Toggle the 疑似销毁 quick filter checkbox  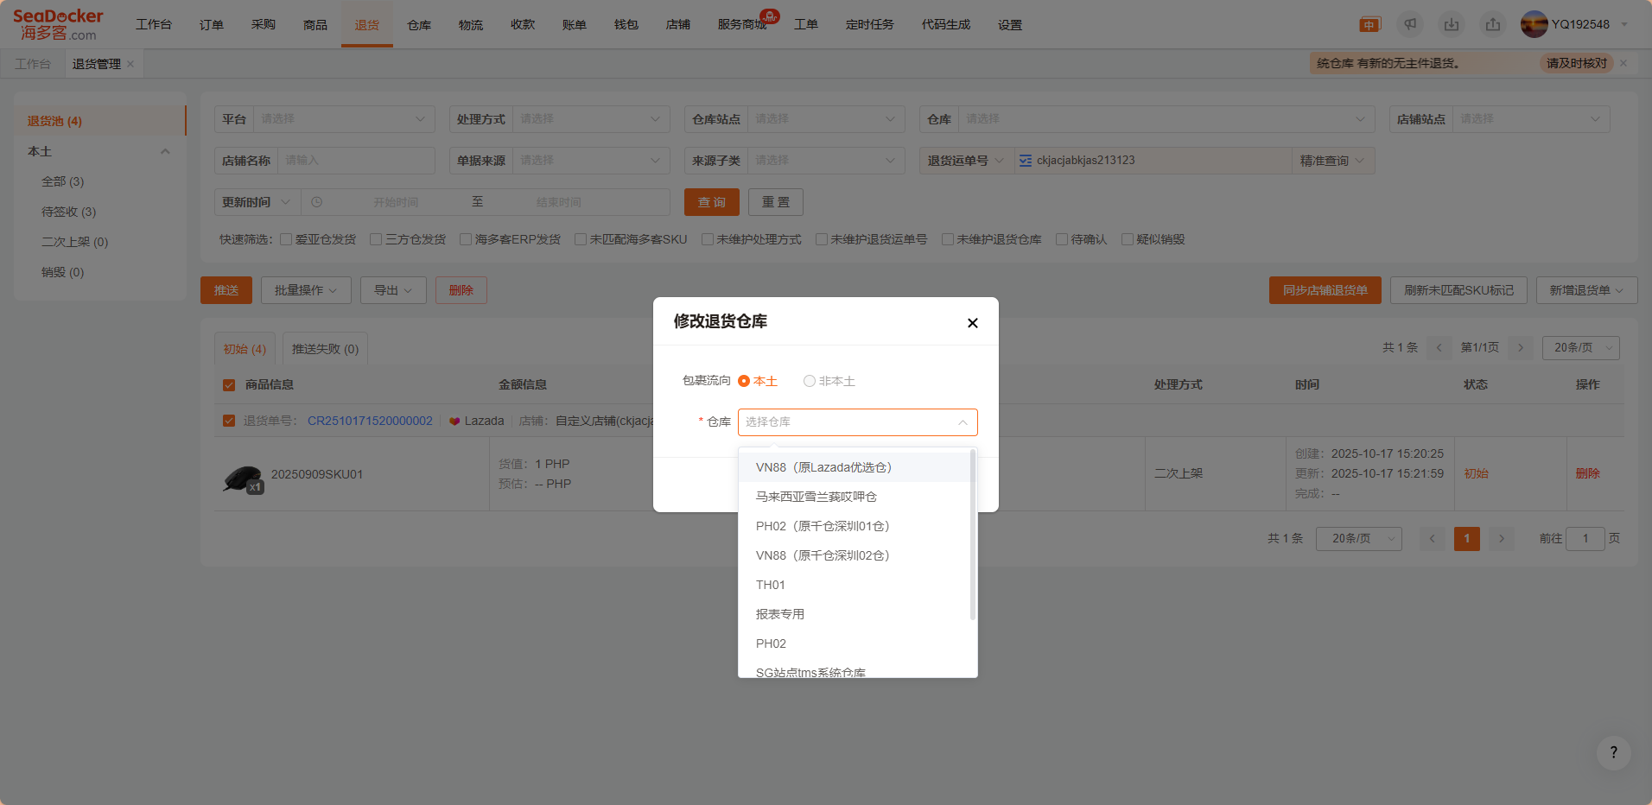click(1128, 239)
